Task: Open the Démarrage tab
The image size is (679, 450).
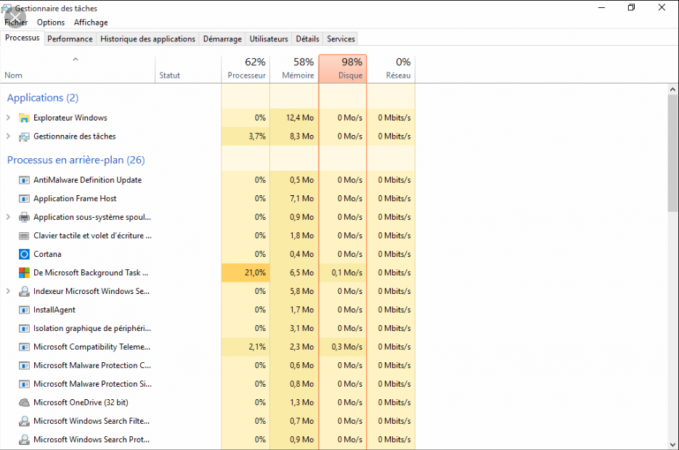Action: coord(222,38)
